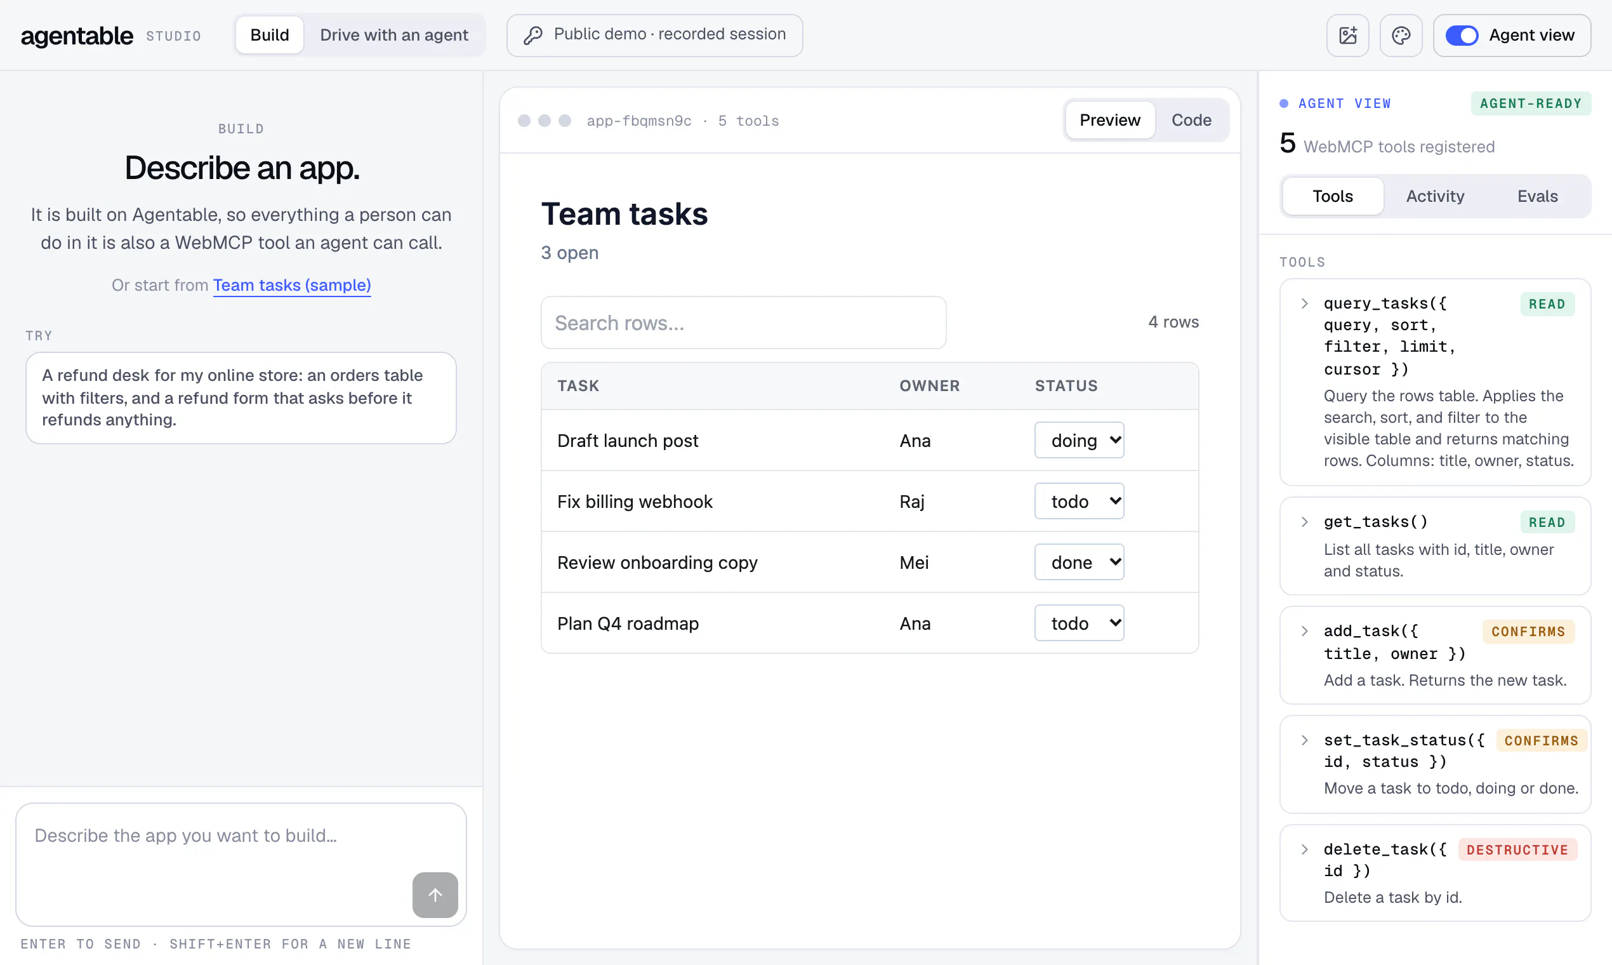Screen dimensions: 1612x965
Task: Click the send arrow button
Action: point(435,895)
